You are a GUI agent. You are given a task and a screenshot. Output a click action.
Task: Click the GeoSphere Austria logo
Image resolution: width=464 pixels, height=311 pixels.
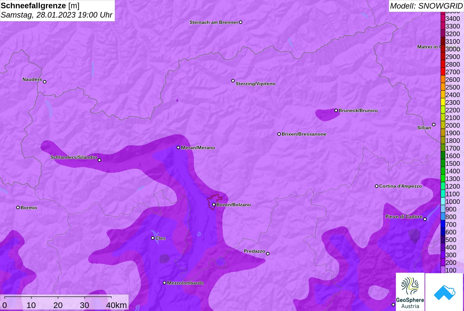click(x=410, y=292)
